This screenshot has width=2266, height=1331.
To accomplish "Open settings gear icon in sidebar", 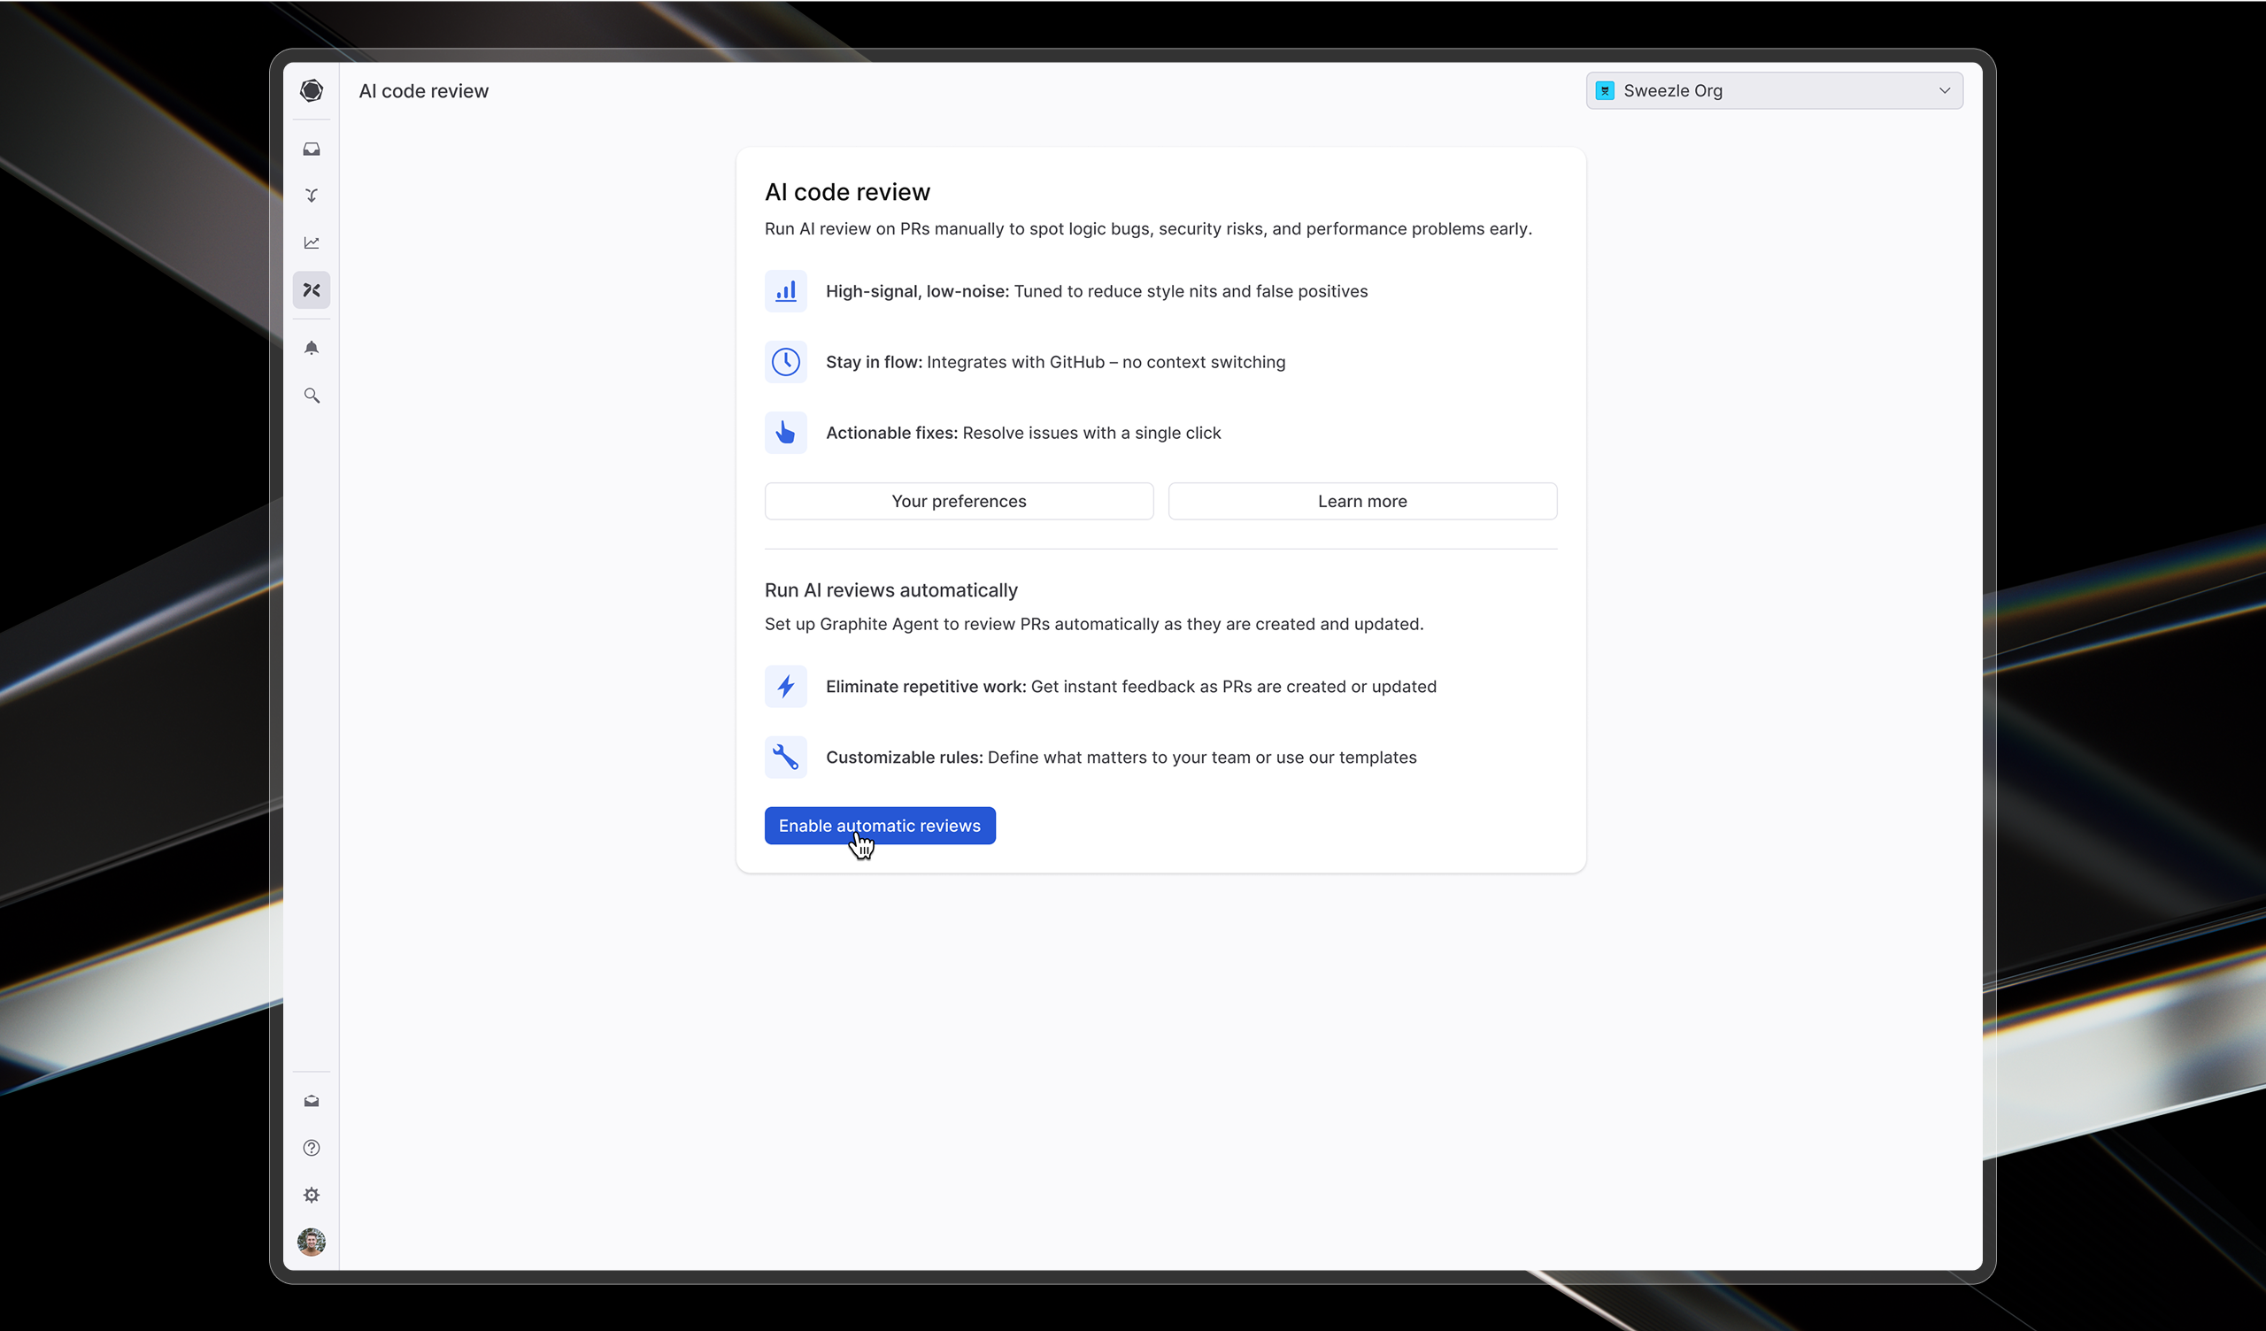I will [311, 1196].
